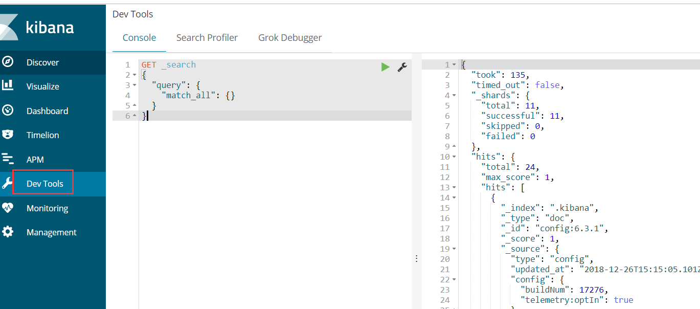Click the "query" key in the editor
700x309 pixels.
pos(169,85)
